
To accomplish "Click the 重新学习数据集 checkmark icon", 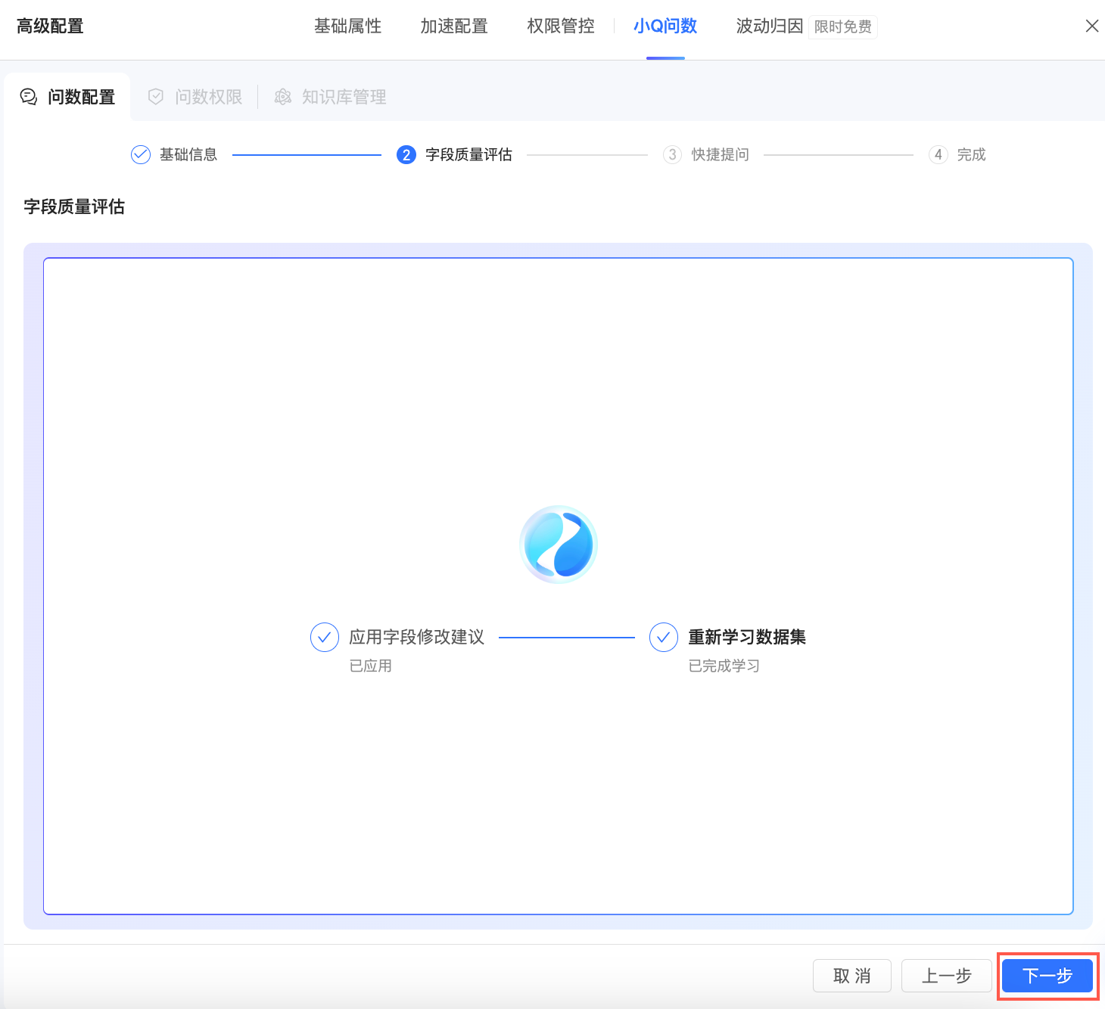I will pyautogui.click(x=664, y=638).
